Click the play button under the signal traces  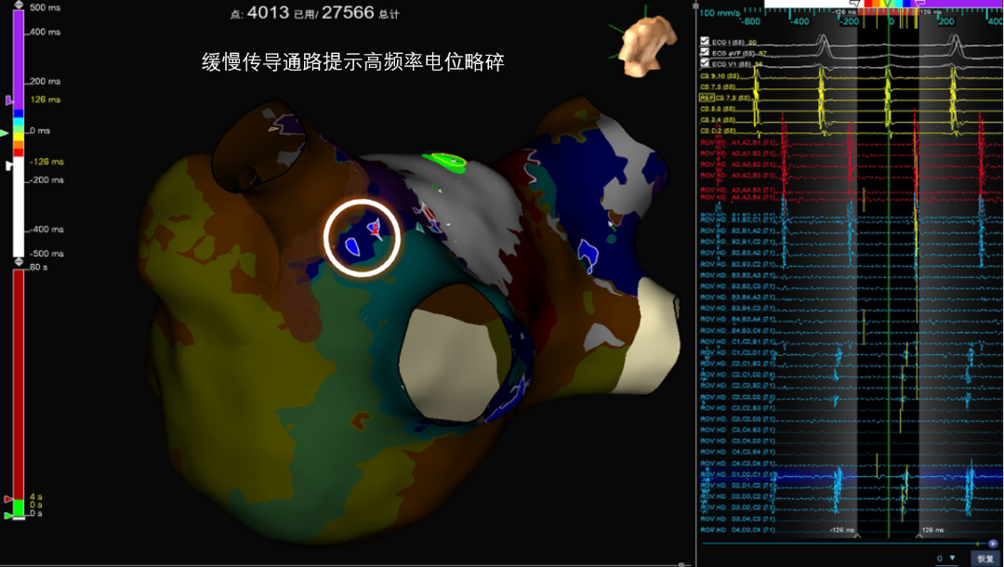(993, 544)
